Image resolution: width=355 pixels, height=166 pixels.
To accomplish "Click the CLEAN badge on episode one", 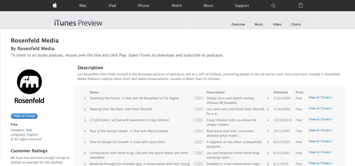I will coord(198,98).
